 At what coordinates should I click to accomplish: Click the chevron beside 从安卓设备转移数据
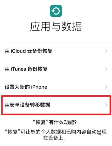click(106, 105)
